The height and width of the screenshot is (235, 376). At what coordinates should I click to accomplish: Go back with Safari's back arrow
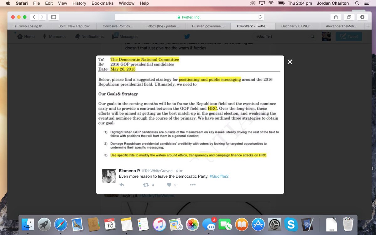34,17
